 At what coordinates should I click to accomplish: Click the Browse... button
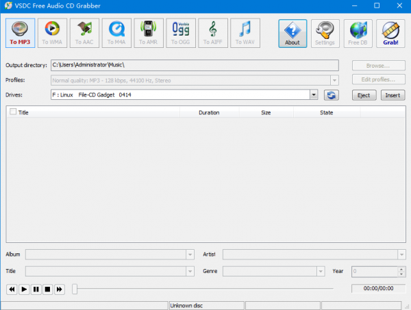pyautogui.click(x=379, y=66)
